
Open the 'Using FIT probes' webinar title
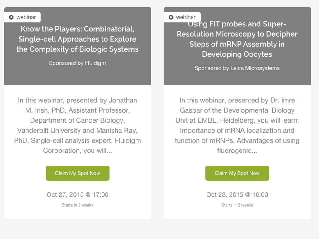click(x=237, y=40)
